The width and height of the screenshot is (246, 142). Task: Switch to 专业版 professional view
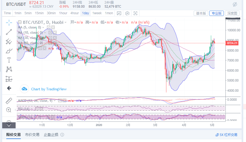pyautogui.click(x=216, y=13)
